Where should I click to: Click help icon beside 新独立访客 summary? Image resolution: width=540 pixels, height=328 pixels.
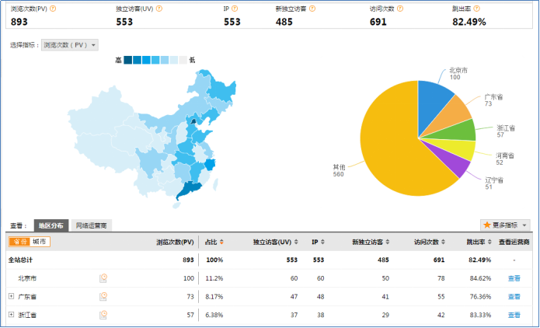tap(312, 9)
